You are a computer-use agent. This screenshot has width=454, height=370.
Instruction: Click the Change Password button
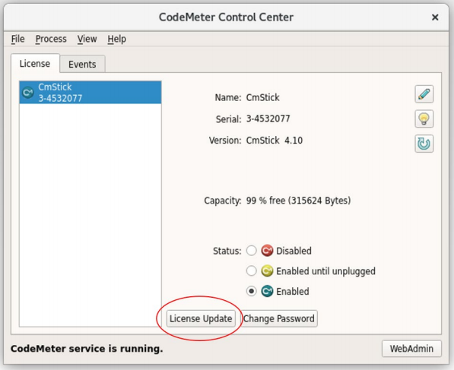[279, 318]
